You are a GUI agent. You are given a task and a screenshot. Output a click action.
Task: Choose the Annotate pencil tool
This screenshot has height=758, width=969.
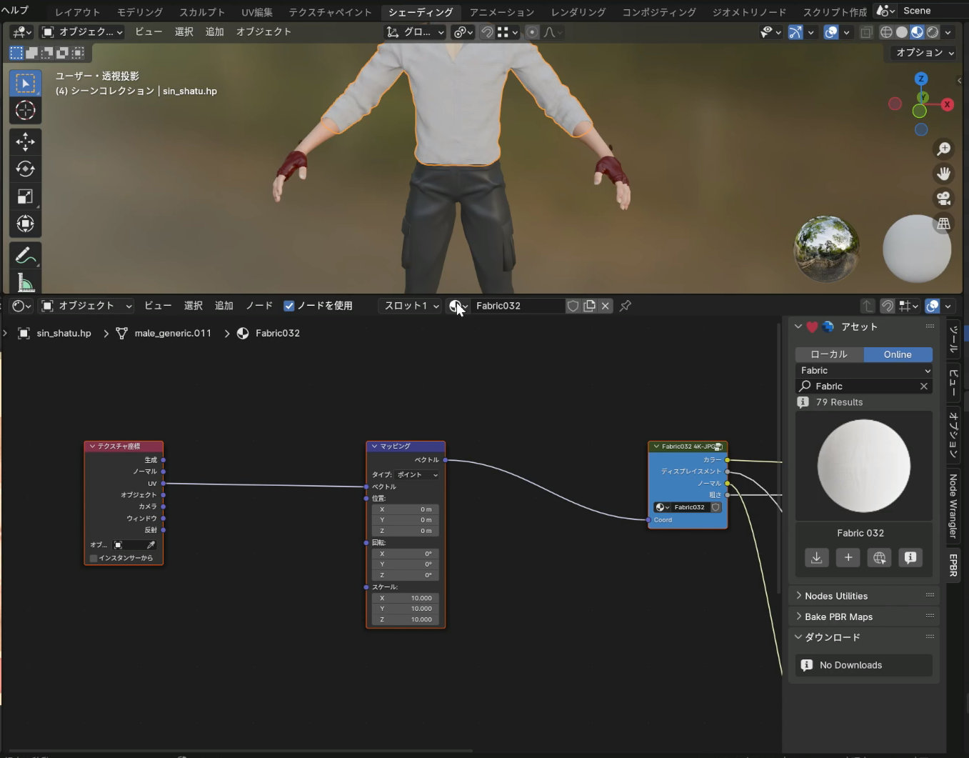point(25,255)
